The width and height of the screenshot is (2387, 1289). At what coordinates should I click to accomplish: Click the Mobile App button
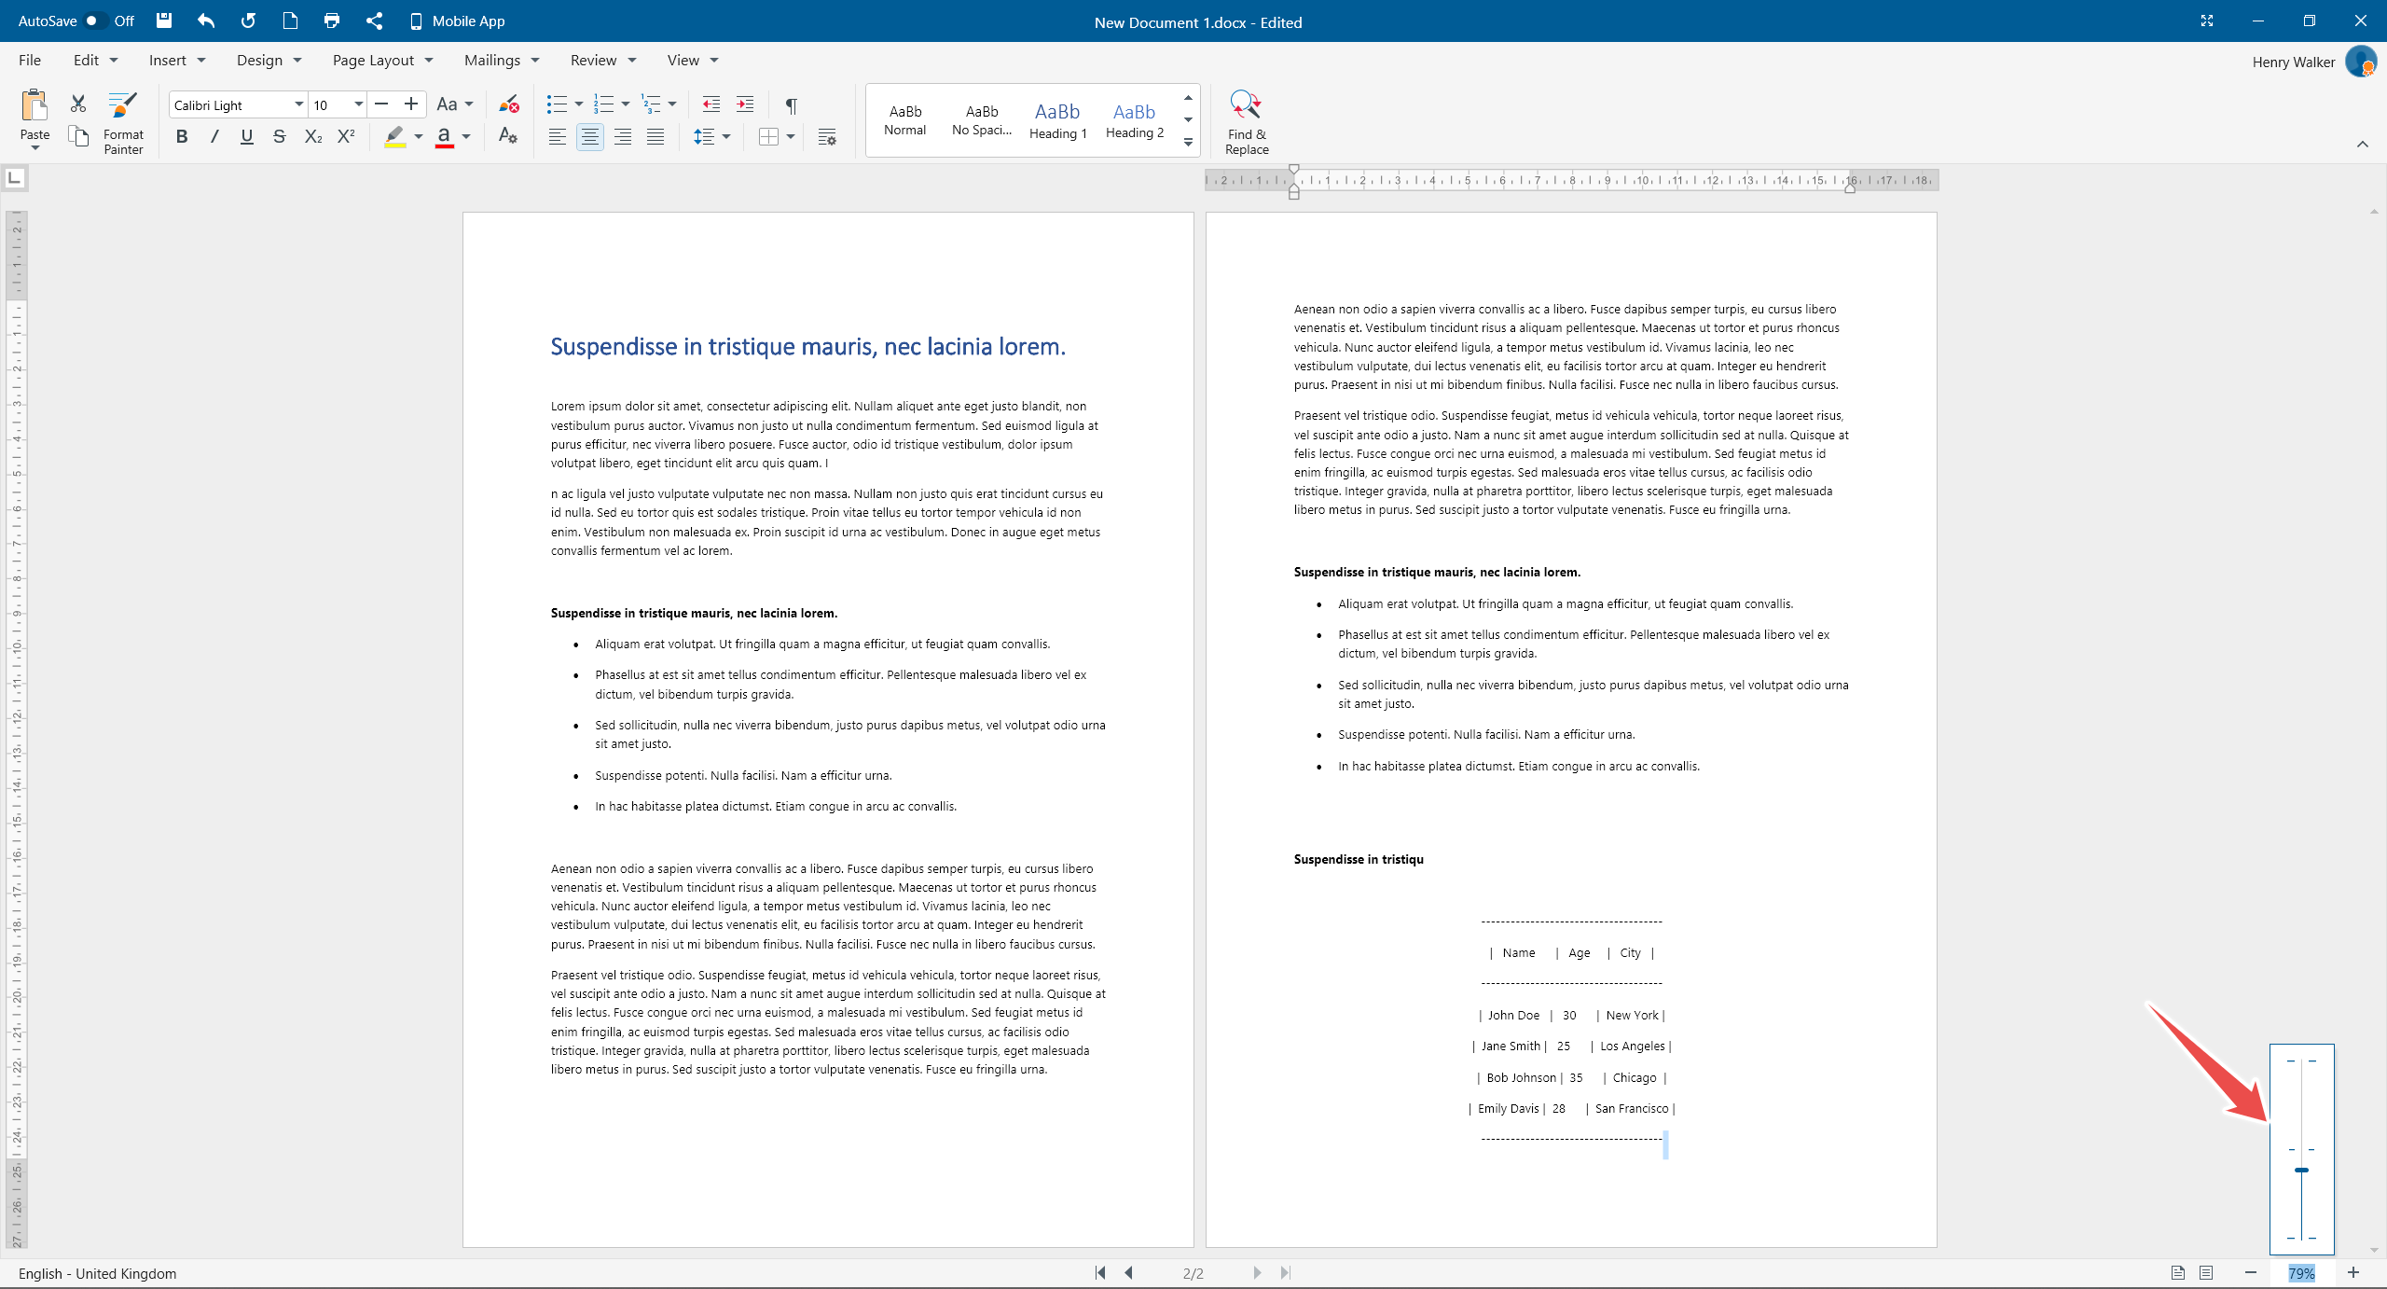point(457,21)
